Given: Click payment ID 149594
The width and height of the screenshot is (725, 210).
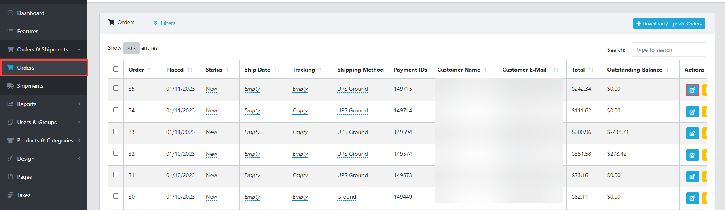Looking at the screenshot, I should [x=403, y=132].
